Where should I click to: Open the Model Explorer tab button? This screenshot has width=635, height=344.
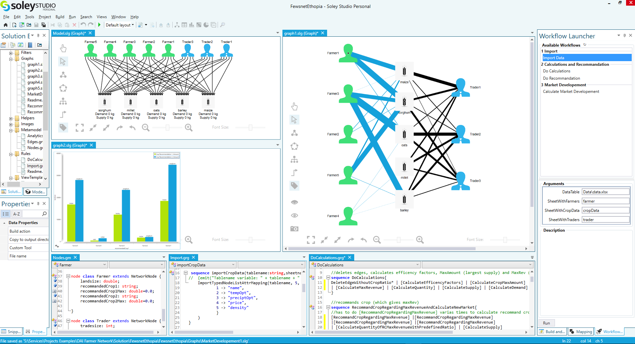click(35, 192)
